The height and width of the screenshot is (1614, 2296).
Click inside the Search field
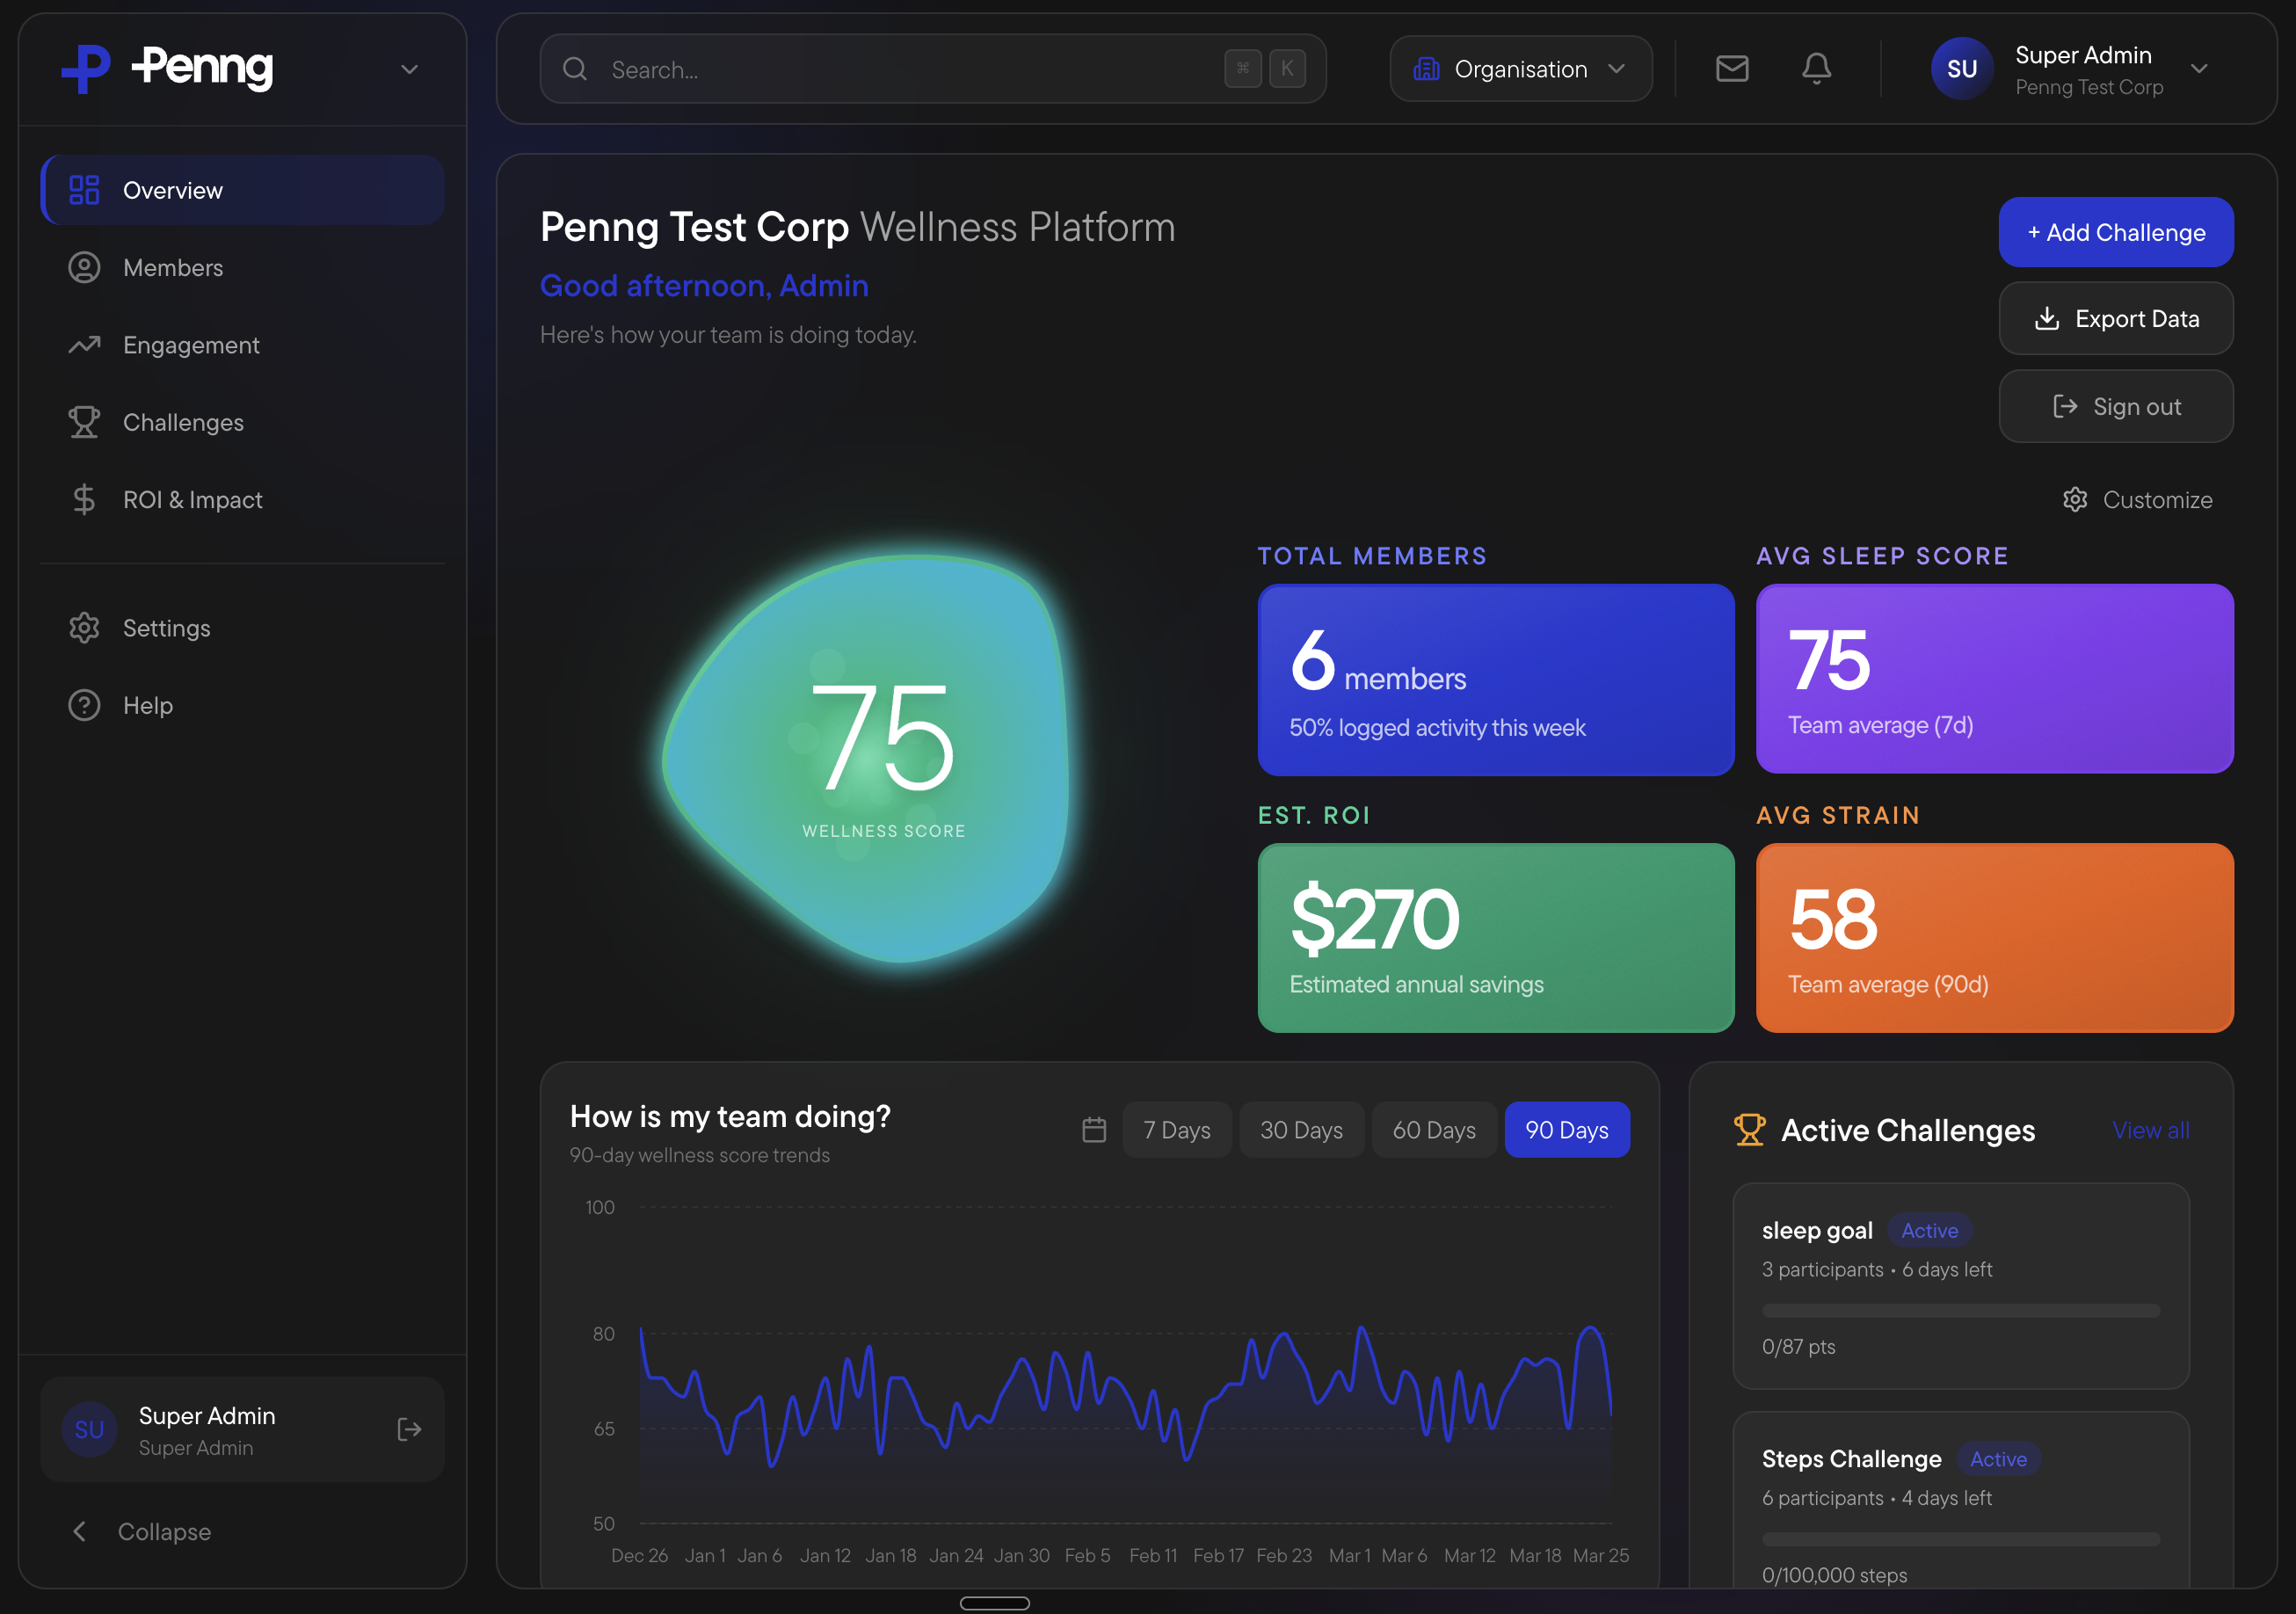[x=900, y=69]
